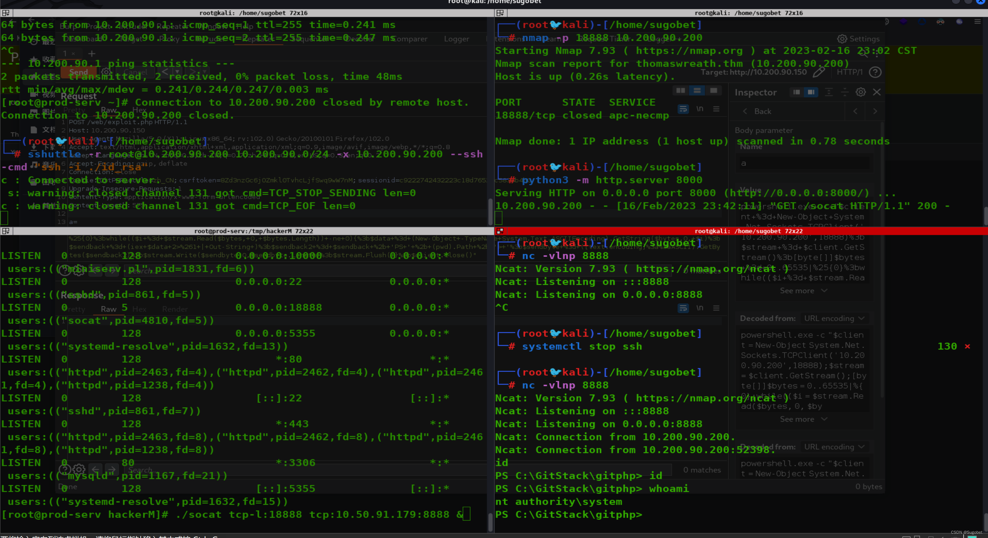Image resolution: width=988 pixels, height=538 pixels.
Task: Open the browser hamburger menu at top right
Action: tap(977, 22)
